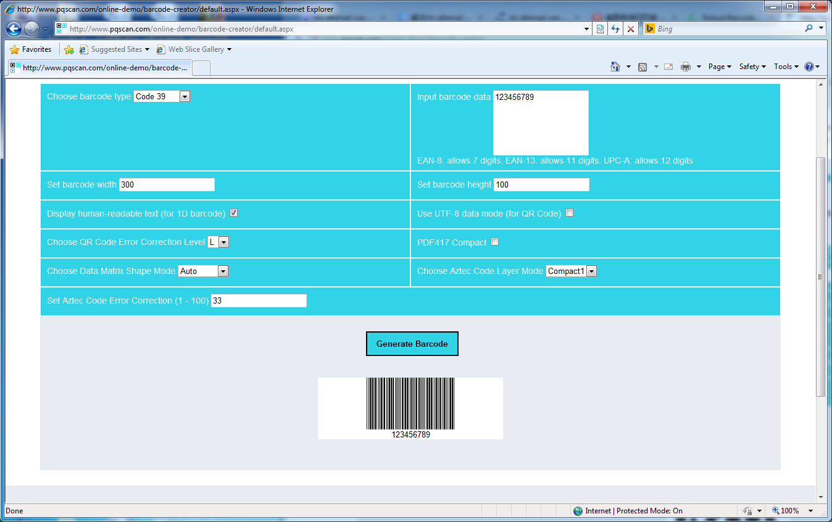Expand the address bar history dropdown arrow

[586, 28]
